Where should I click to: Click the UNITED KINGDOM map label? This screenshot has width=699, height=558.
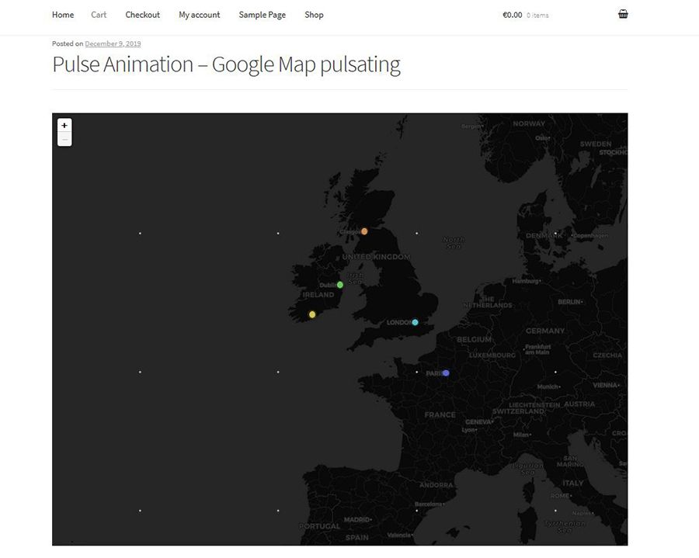pyautogui.click(x=376, y=257)
